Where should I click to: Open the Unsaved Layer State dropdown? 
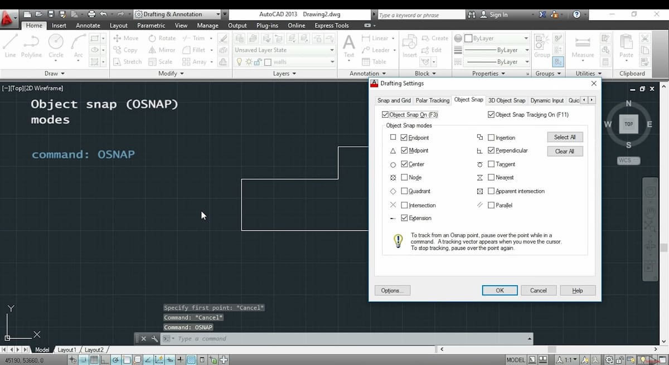pos(284,50)
